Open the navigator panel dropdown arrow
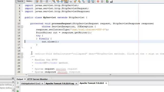The width and height of the screenshot is (164, 92). click(x=13, y=82)
